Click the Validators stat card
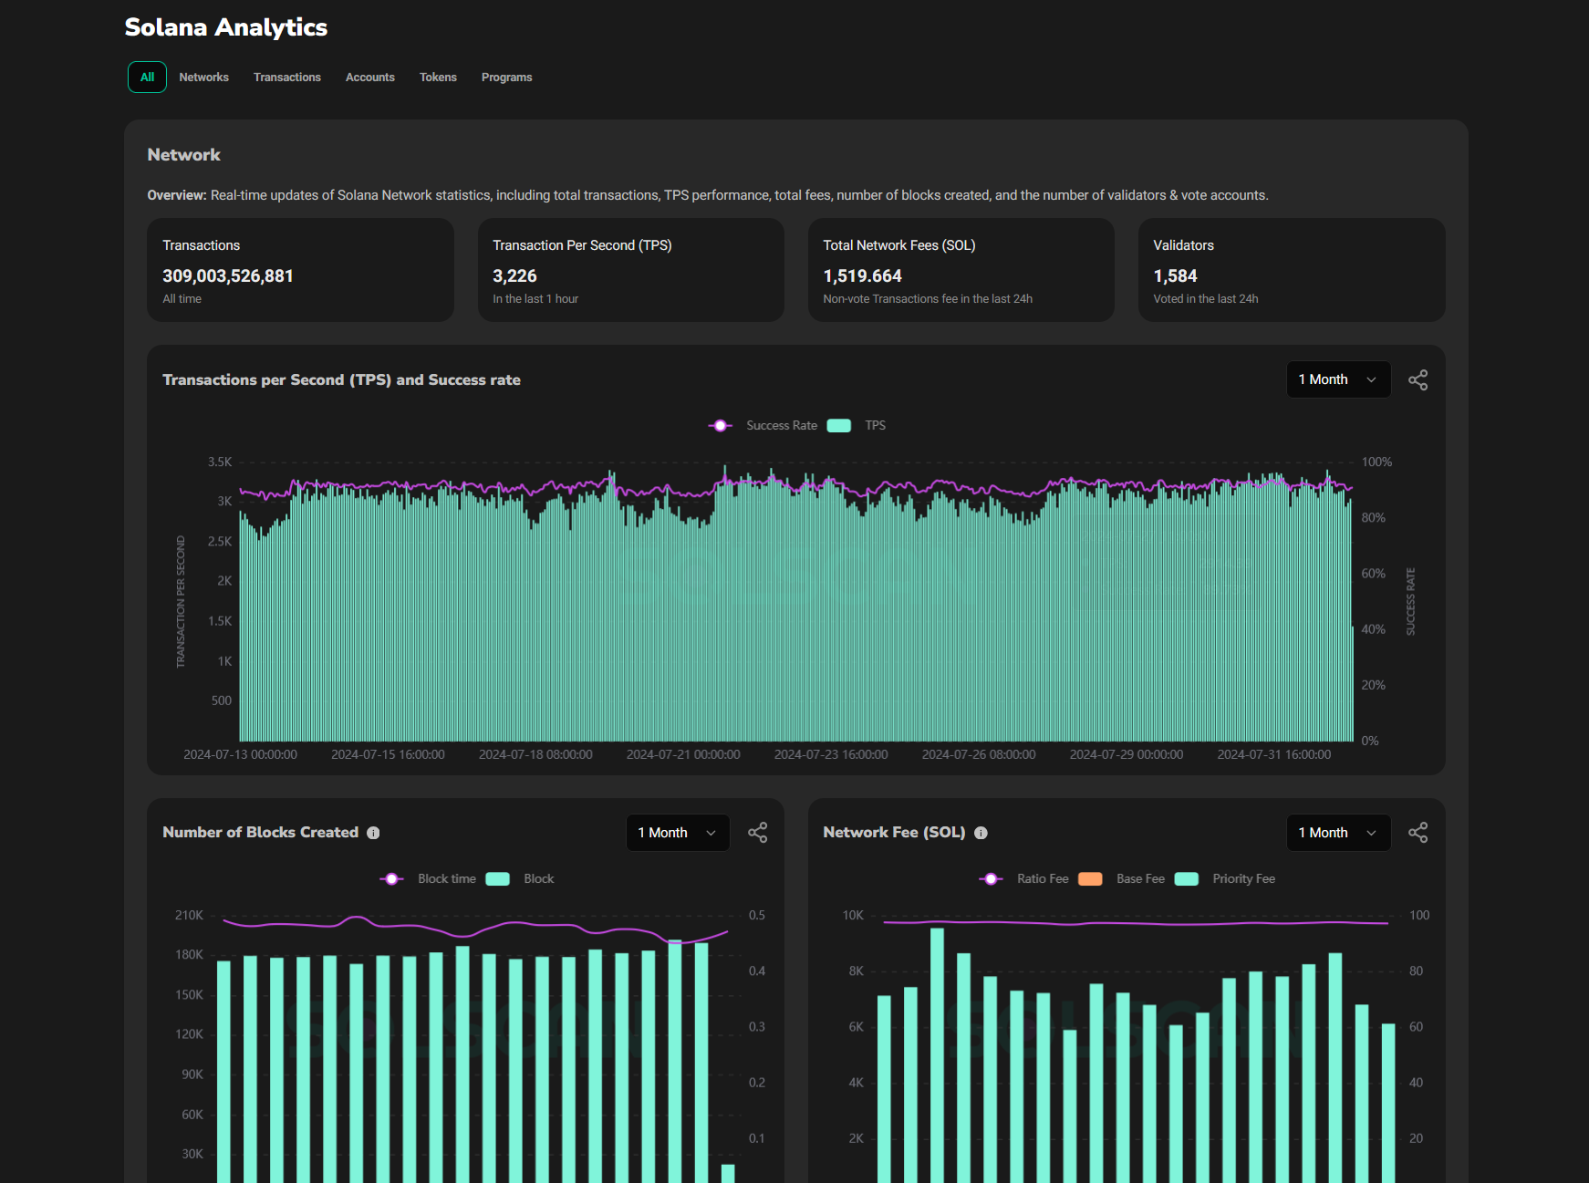The height and width of the screenshot is (1183, 1589). click(1292, 270)
